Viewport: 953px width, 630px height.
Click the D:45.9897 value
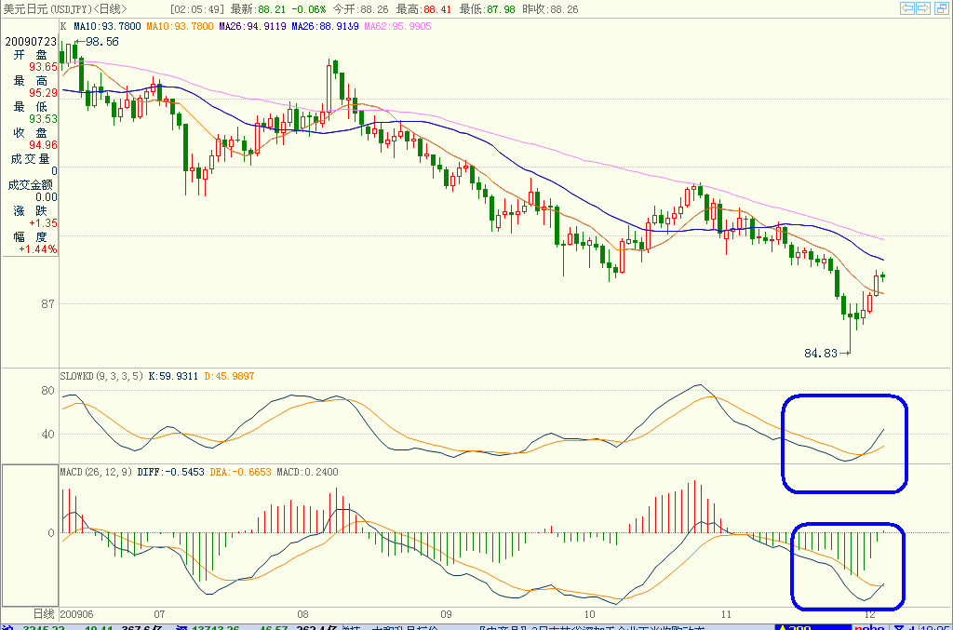point(229,376)
